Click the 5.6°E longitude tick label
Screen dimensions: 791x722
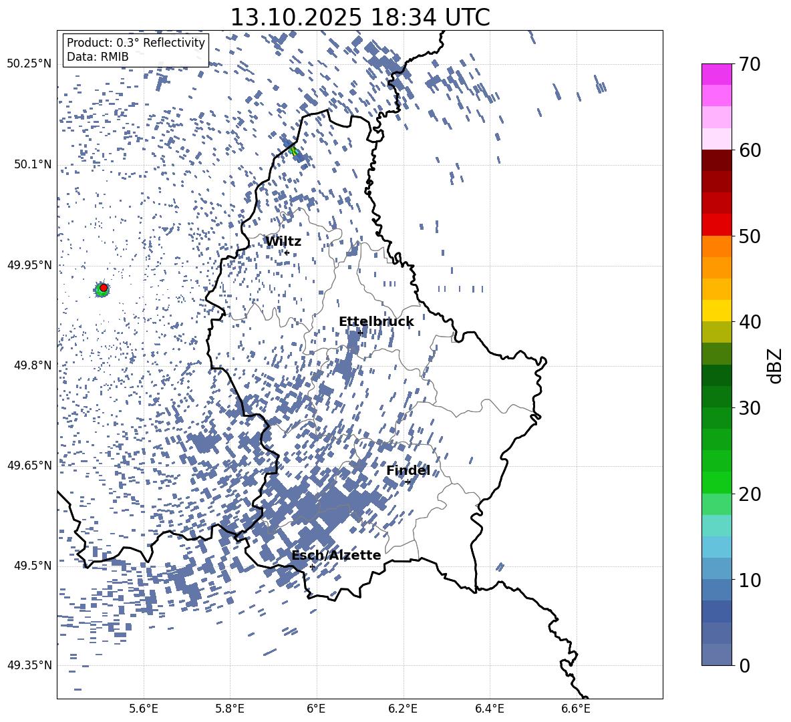(144, 709)
